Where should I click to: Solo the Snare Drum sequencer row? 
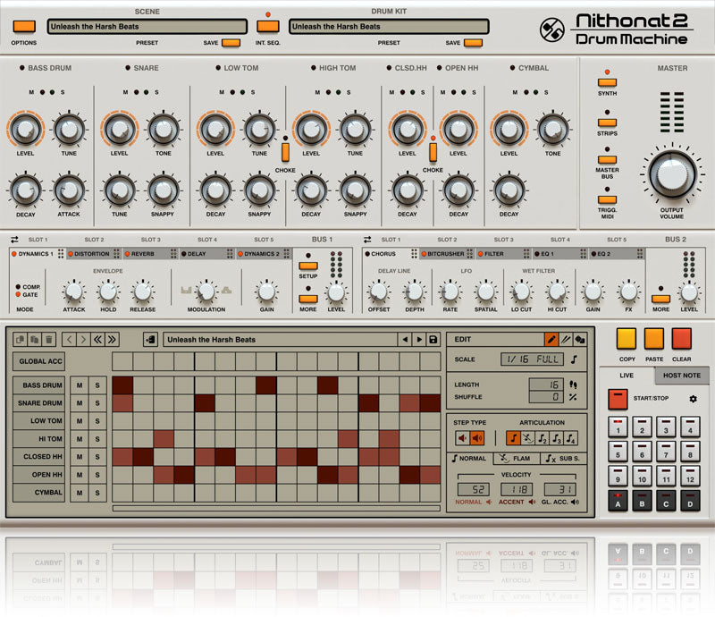click(97, 403)
